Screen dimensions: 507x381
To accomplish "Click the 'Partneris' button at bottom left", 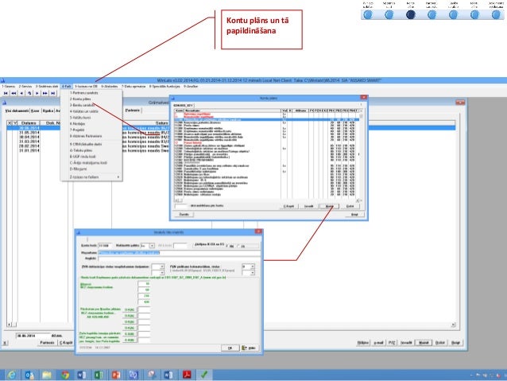I will (47, 343).
